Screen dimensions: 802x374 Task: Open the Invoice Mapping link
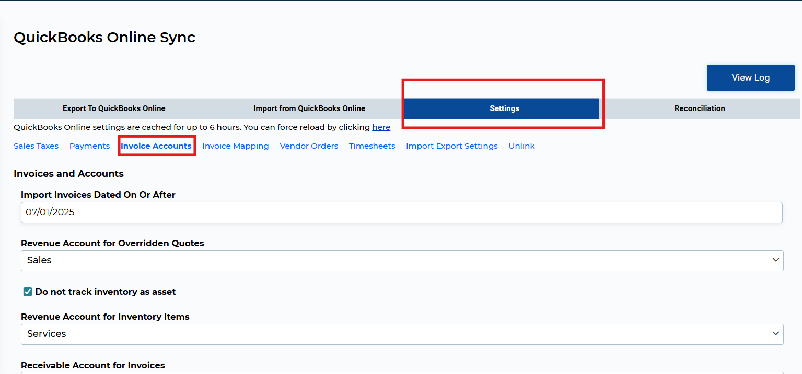pyautogui.click(x=236, y=146)
